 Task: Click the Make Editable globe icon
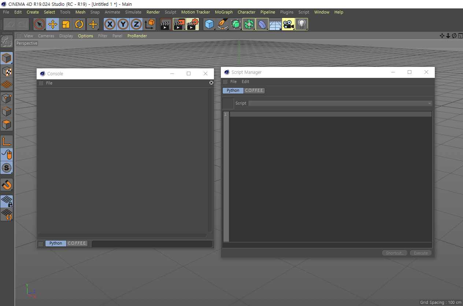7,41
